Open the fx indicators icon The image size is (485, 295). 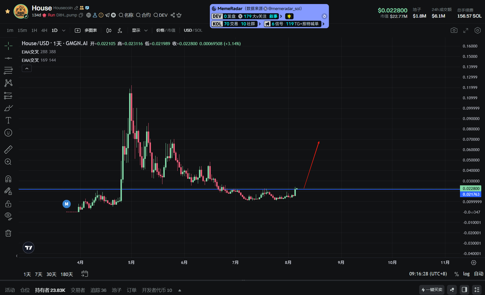point(120,30)
